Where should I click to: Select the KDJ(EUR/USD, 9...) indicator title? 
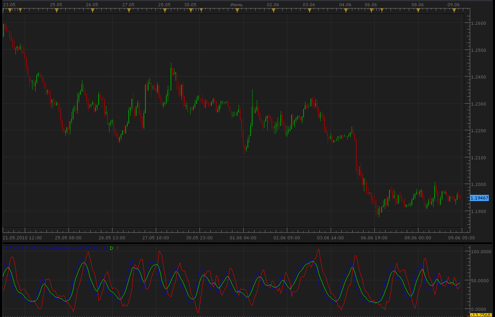[51, 248]
